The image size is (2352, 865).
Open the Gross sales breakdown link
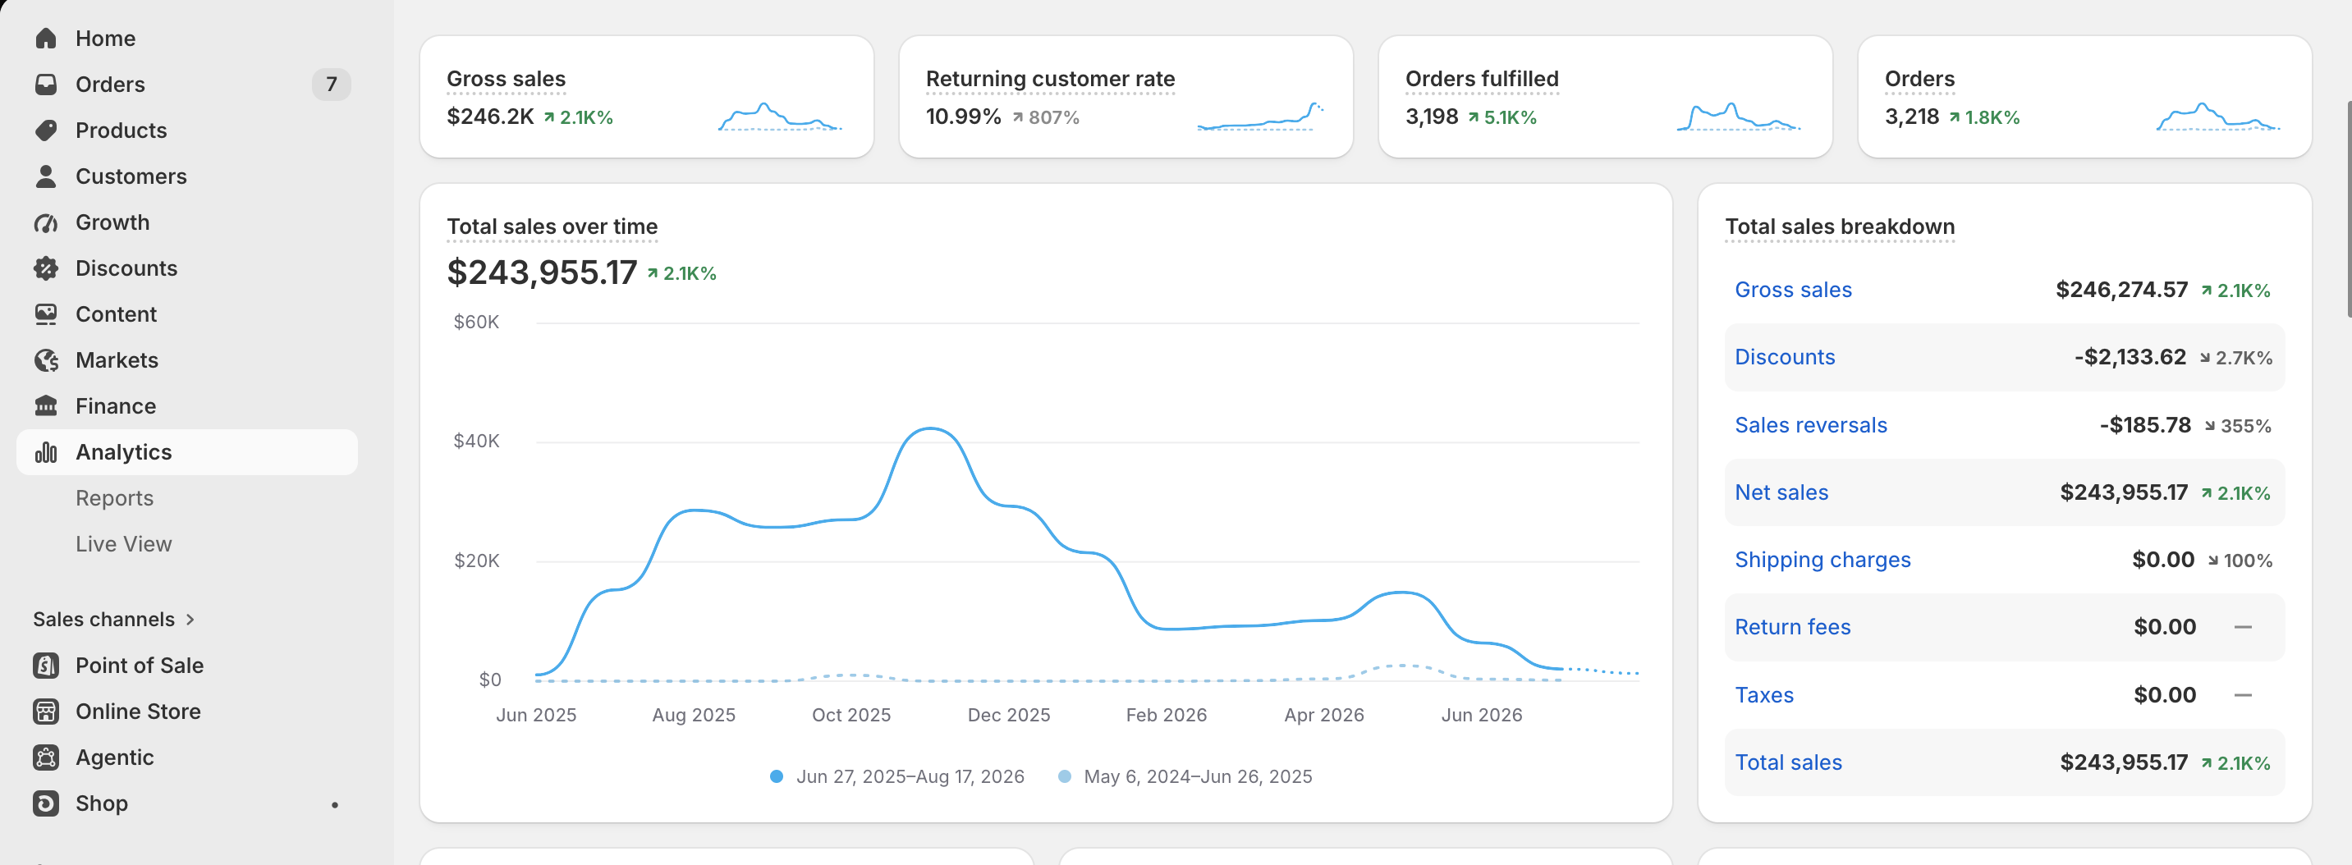click(1792, 291)
